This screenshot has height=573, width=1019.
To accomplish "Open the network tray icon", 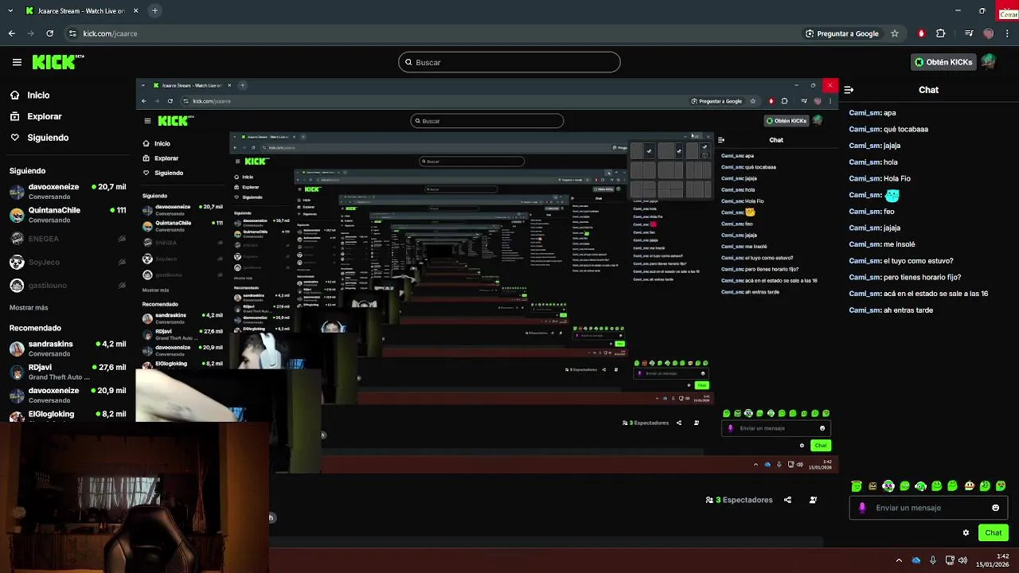I will 950,560.
